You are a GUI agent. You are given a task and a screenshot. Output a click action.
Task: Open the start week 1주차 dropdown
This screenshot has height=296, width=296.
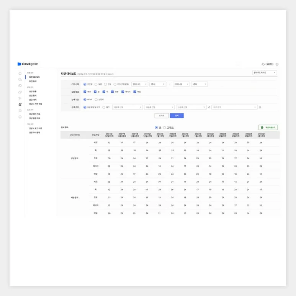(158, 84)
